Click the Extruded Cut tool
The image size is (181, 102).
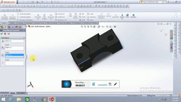click(x=38, y=17)
